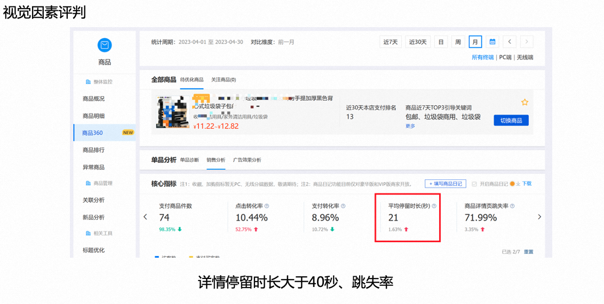Viewport: 604px width, 304px height.
Task: Click help icon beside 点击转化率
Action: tap(267, 206)
